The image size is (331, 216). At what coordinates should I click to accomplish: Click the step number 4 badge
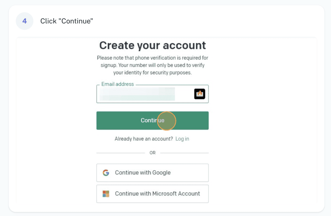pyautogui.click(x=24, y=21)
